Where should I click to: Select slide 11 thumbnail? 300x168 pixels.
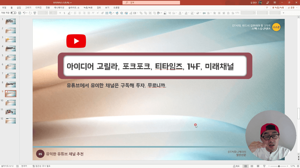coord(11,112)
